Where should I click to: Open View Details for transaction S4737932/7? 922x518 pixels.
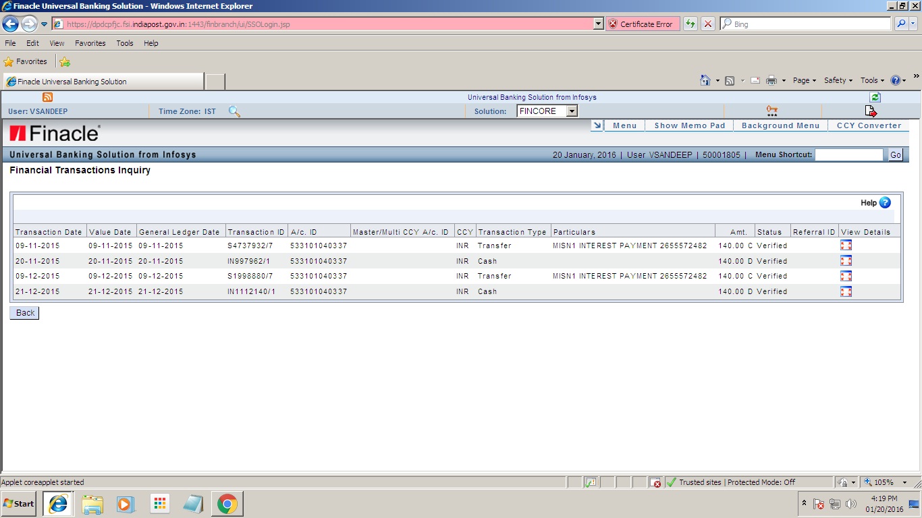(846, 245)
